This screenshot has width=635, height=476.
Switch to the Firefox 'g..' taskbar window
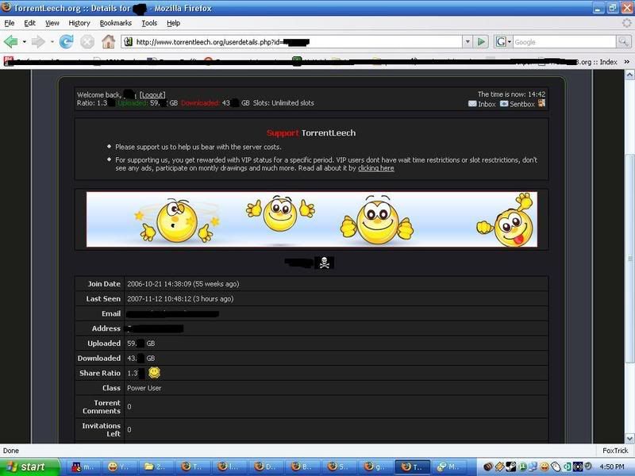(375, 466)
